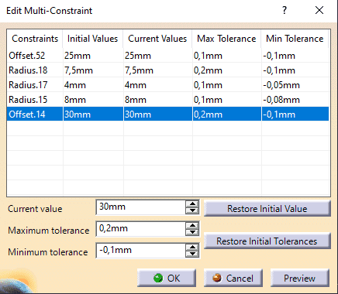Click the 0,1mm max tolerance of Offset.52
This screenshot has width=338, height=294.
pyautogui.click(x=208, y=56)
